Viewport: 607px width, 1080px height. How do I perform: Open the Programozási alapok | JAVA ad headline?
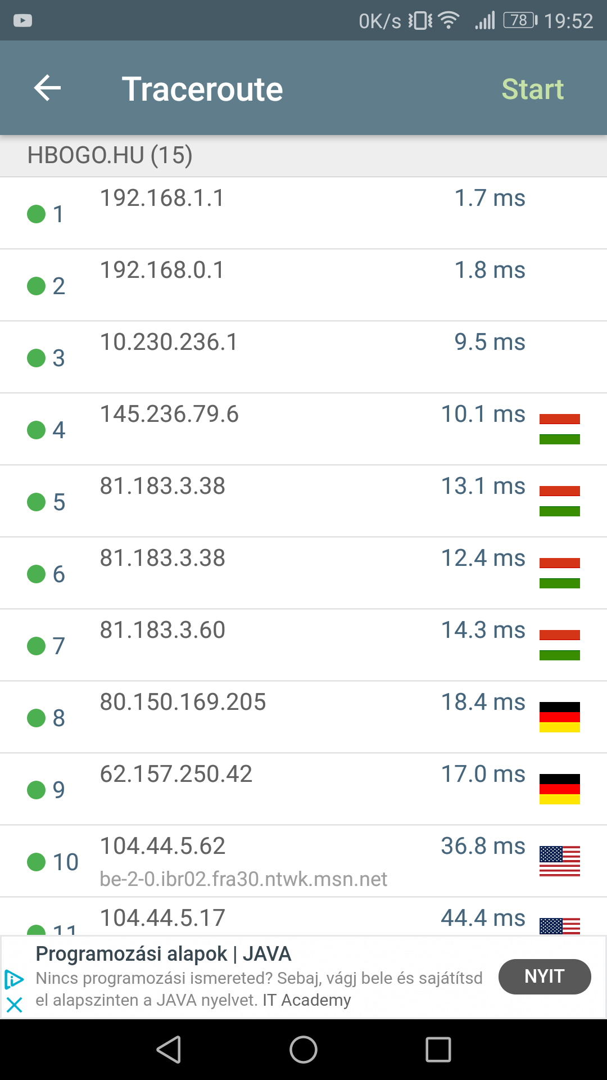click(163, 954)
